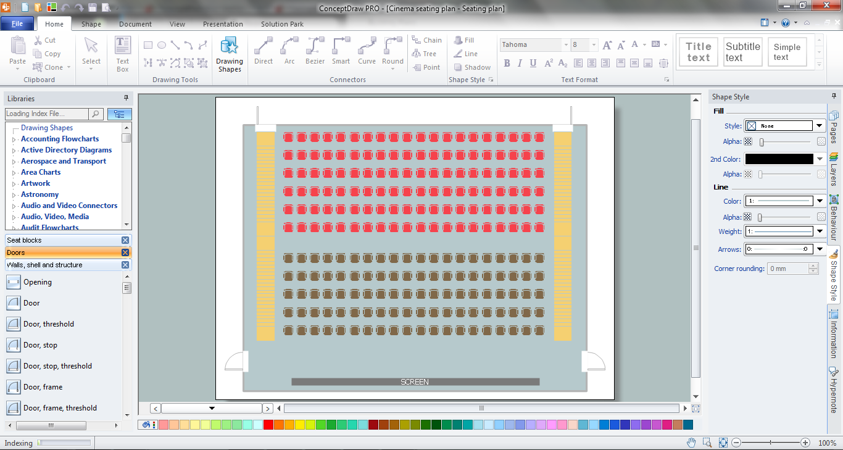Open the Drawing Shapes tool

(x=229, y=54)
